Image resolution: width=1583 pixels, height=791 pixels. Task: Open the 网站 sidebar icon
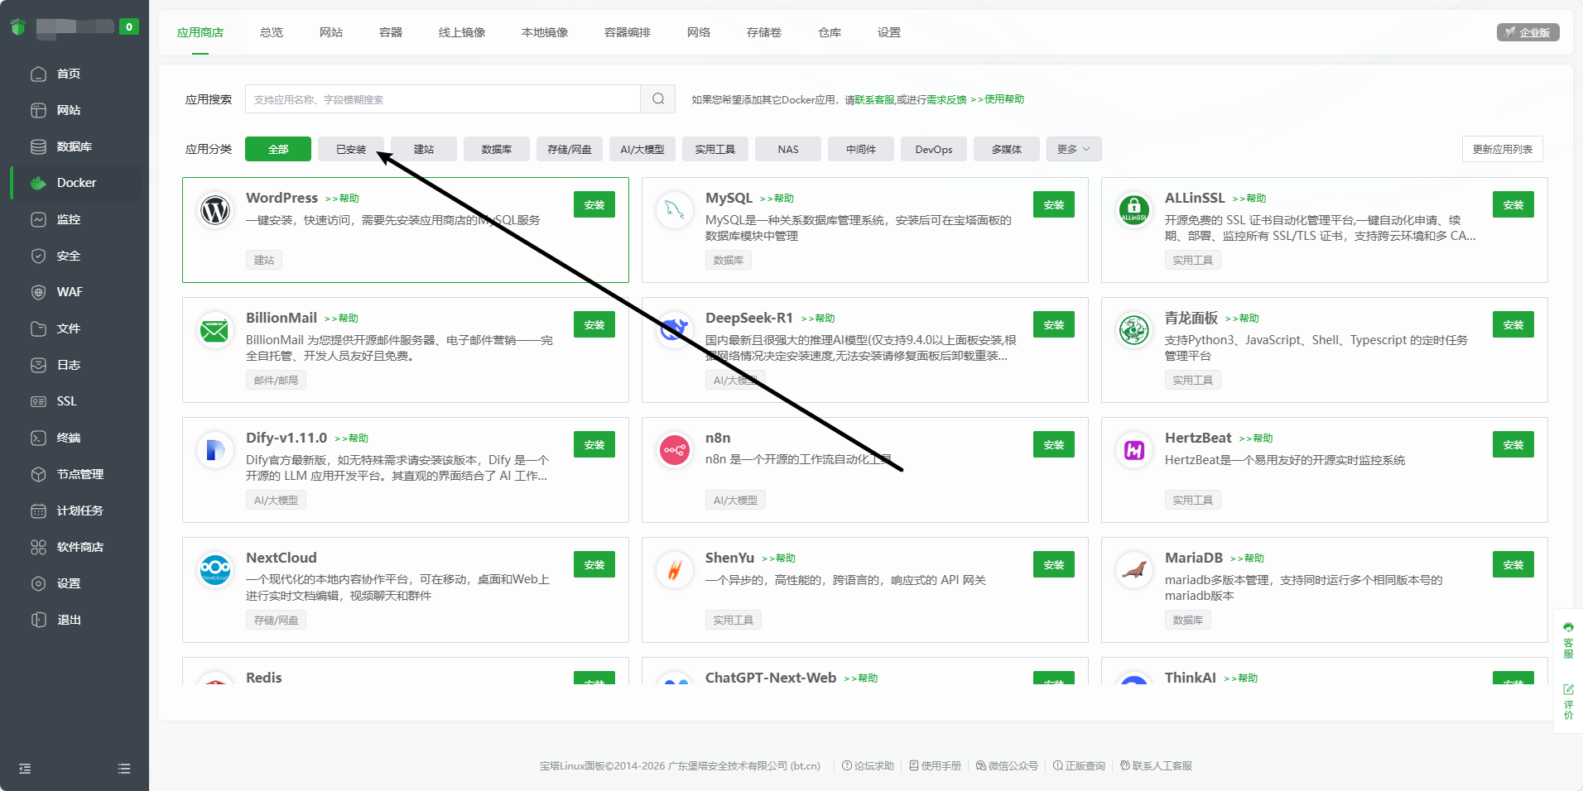tap(38, 110)
